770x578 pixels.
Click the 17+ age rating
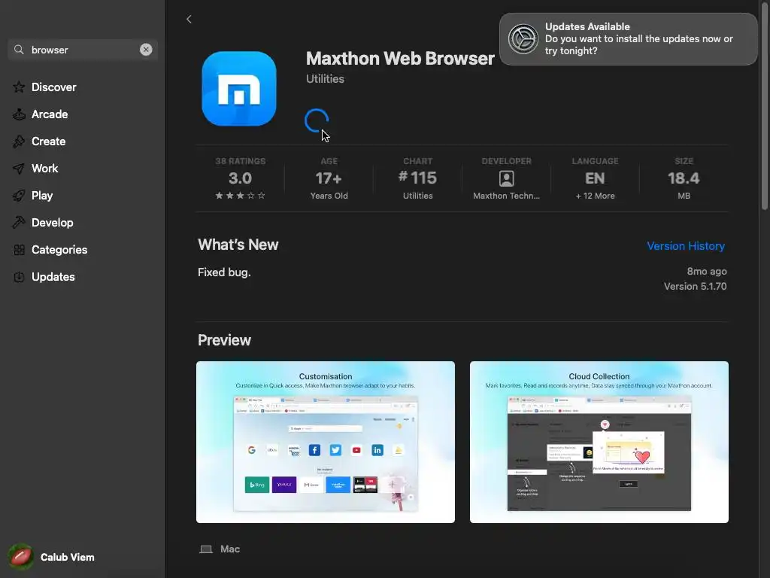(x=329, y=178)
